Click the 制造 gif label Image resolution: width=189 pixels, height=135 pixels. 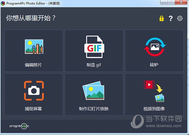coord(94,65)
